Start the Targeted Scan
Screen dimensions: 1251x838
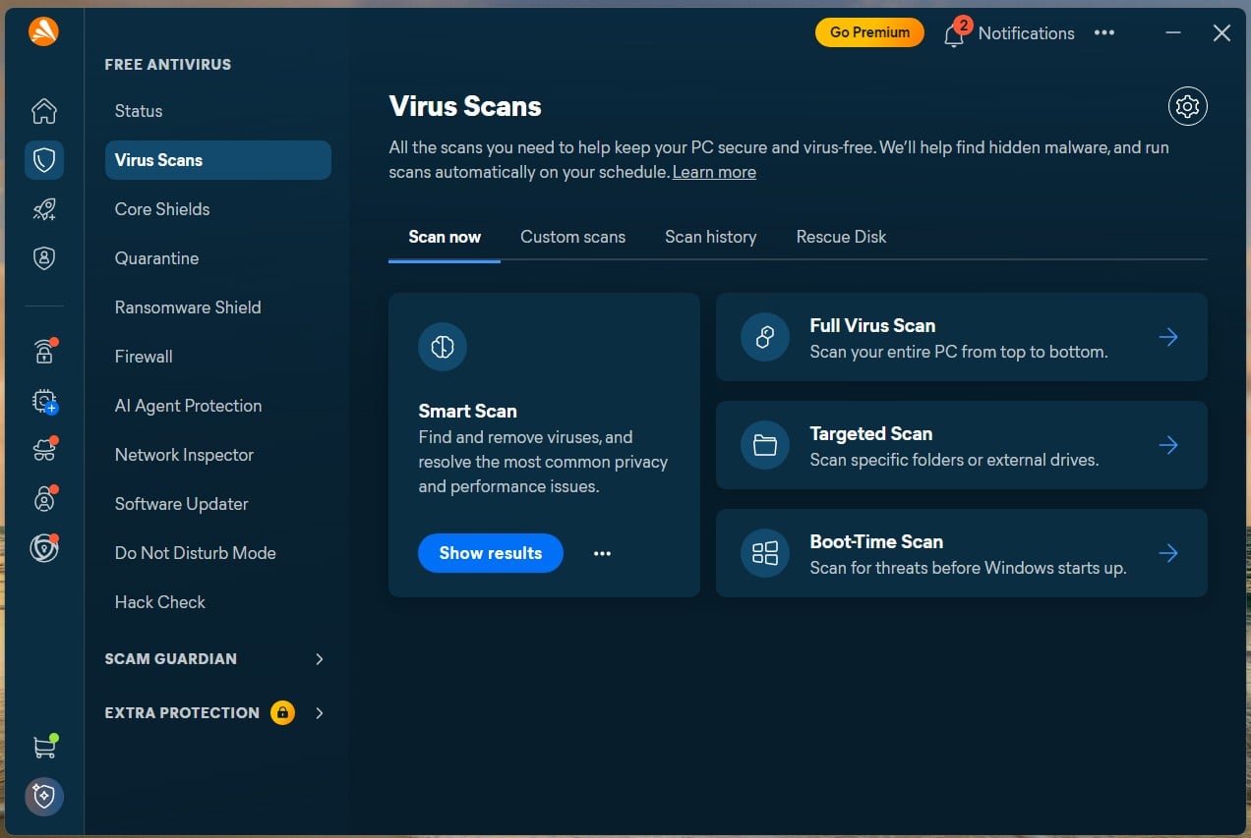[962, 445]
